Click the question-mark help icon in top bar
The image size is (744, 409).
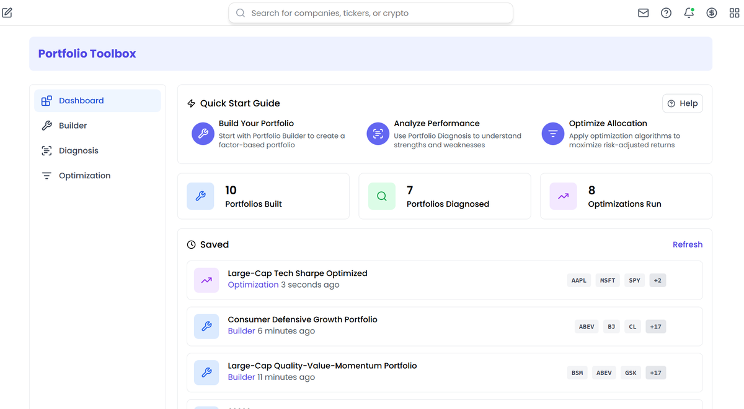point(666,12)
